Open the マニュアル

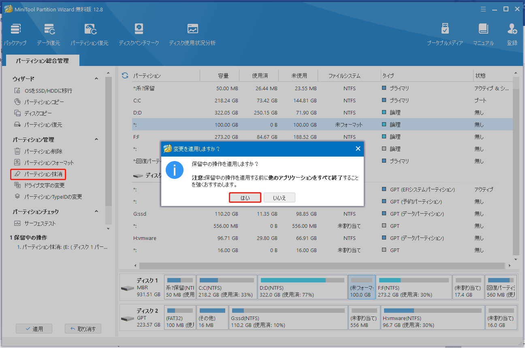coord(483,34)
